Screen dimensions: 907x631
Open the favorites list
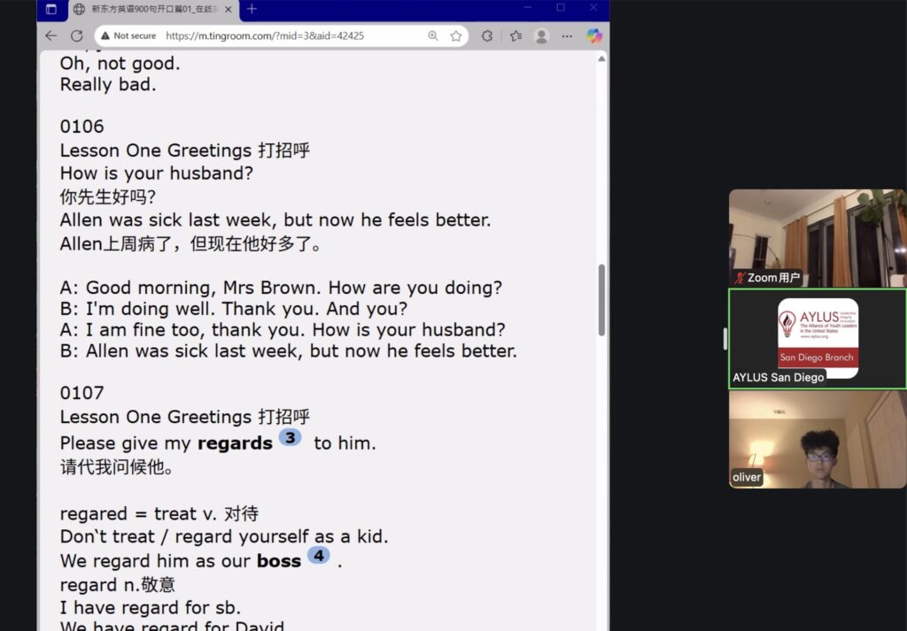(x=516, y=36)
